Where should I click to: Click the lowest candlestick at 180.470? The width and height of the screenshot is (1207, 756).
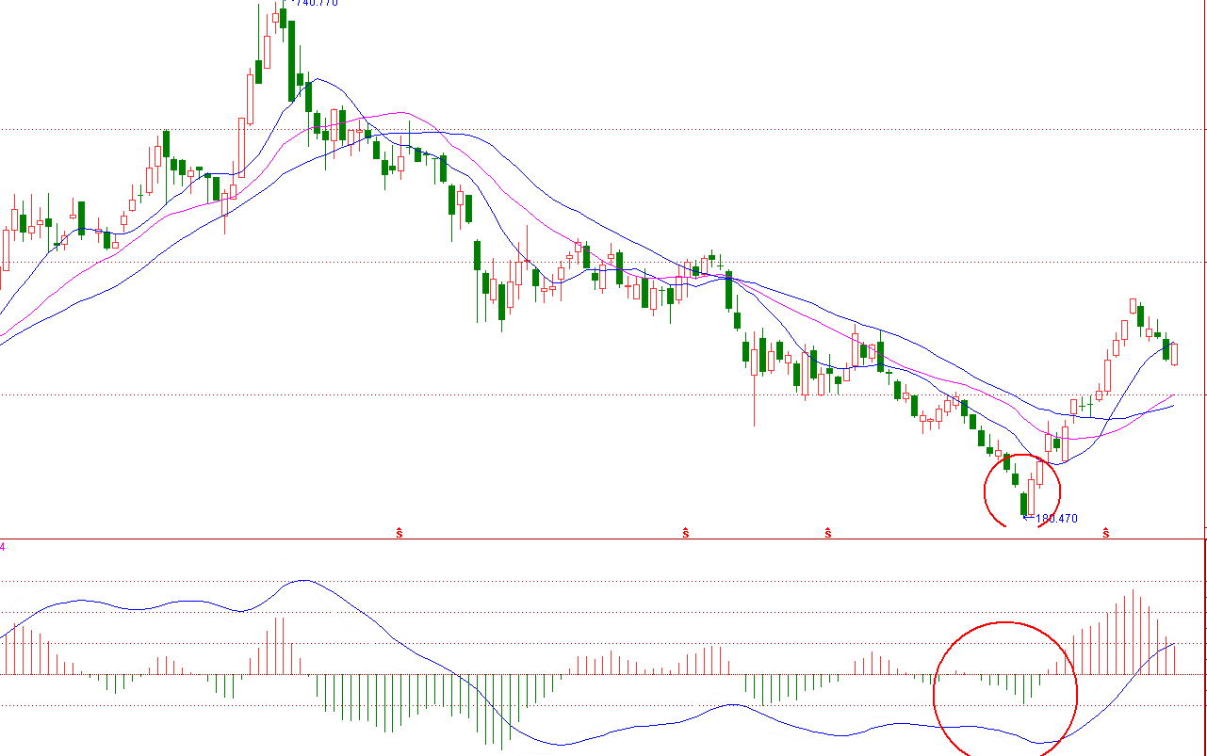point(1023,504)
